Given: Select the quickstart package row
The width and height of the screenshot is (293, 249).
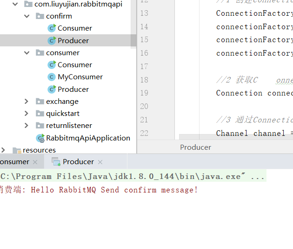Looking at the screenshot, I should [x=63, y=114].
